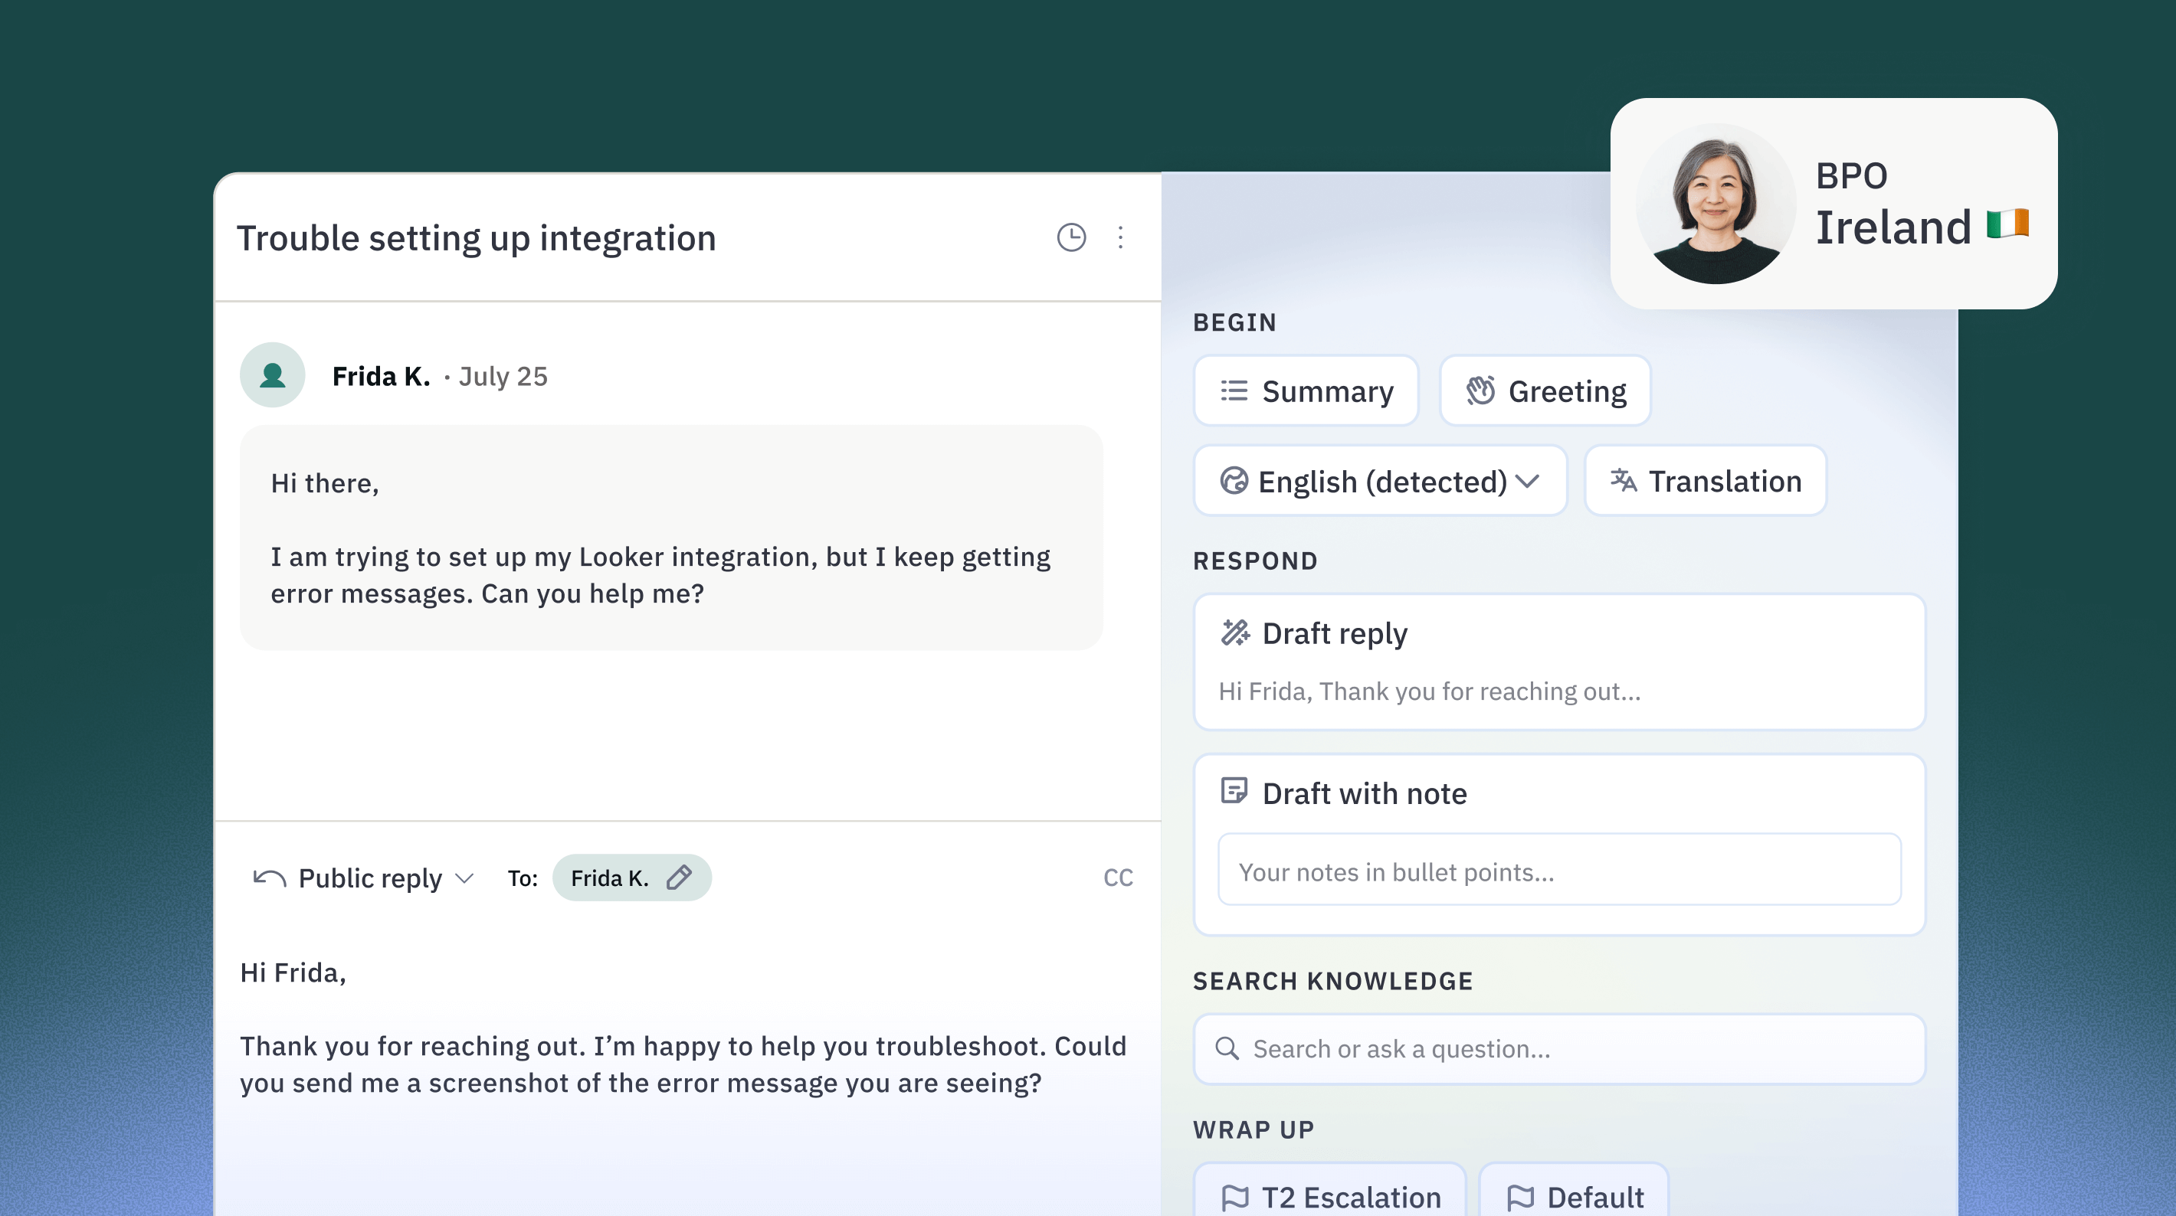Viewport: 2176px width, 1216px height.
Task: Click the magnifier icon in knowledge search
Action: coord(1227,1049)
